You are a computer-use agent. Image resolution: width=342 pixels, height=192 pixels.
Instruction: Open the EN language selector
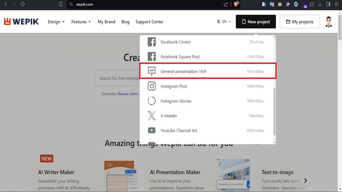224,22
